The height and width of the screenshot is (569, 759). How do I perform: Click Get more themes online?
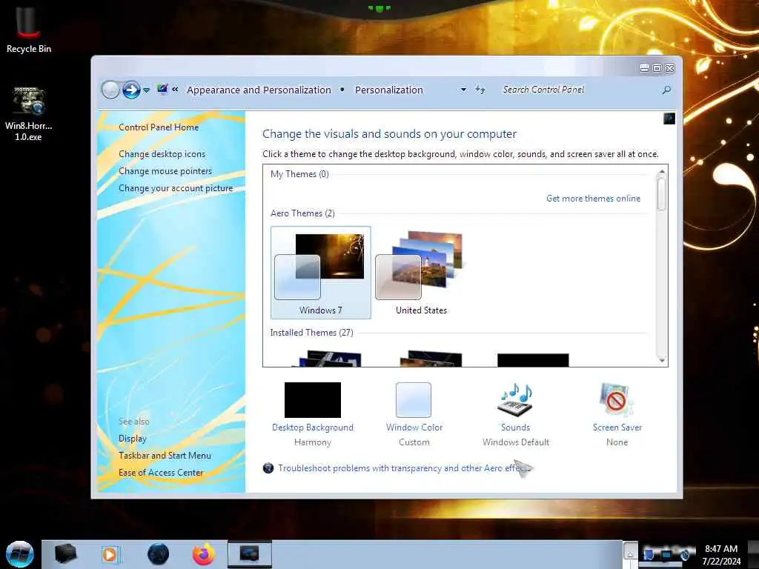(594, 199)
